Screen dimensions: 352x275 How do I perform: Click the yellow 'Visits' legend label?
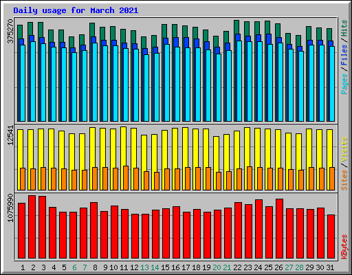pyautogui.click(x=344, y=150)
